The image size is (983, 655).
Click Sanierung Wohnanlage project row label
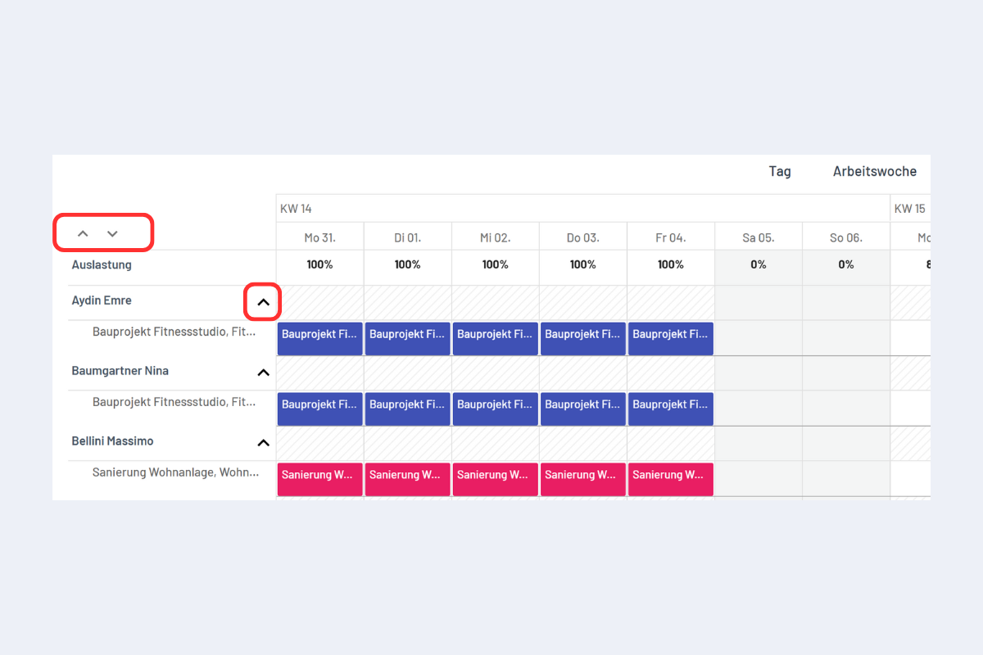pyautogui.click(x=175, y=472)
